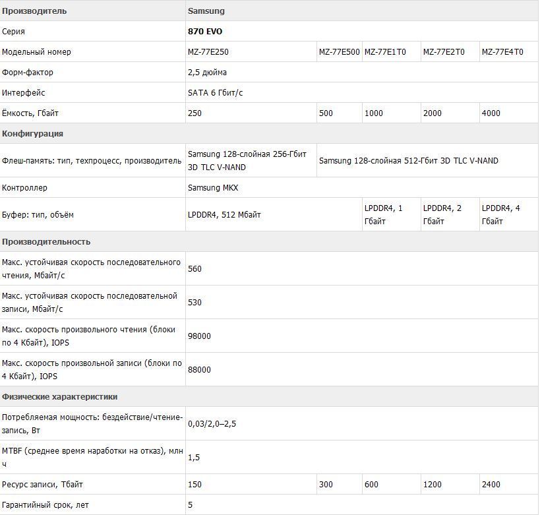Click model number MZ-77E250
The width and height of the screenshot is (540, 515).
pyautogui.click(x=208, y=52)
